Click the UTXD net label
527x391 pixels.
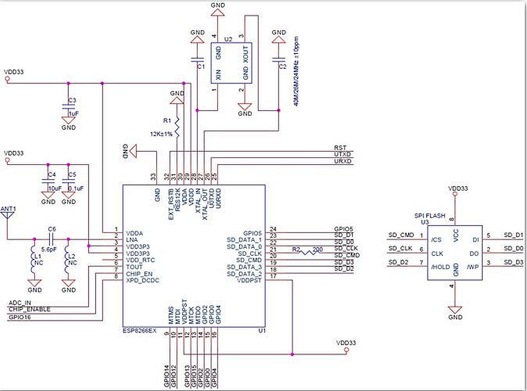click(x=342, y=154)
